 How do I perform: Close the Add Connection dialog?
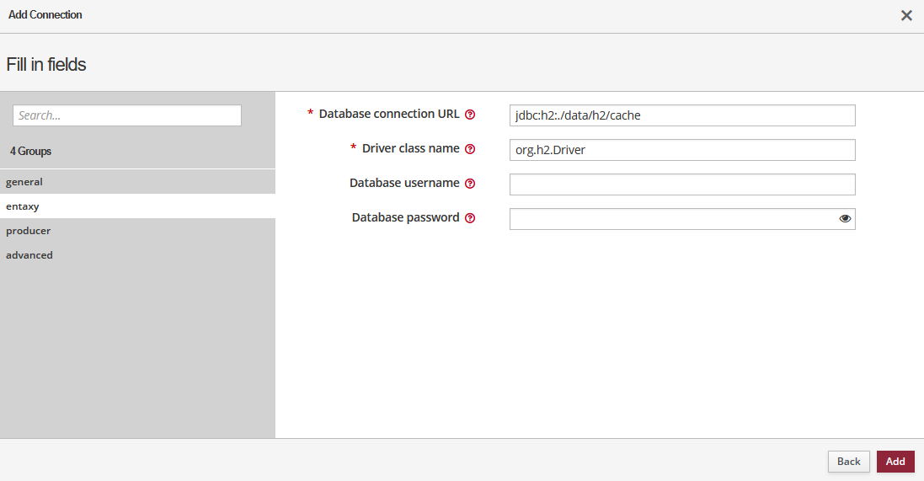[906, 15]
